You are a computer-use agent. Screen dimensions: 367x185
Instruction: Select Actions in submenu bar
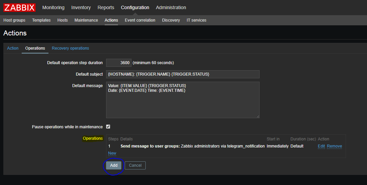click(111, 20)
